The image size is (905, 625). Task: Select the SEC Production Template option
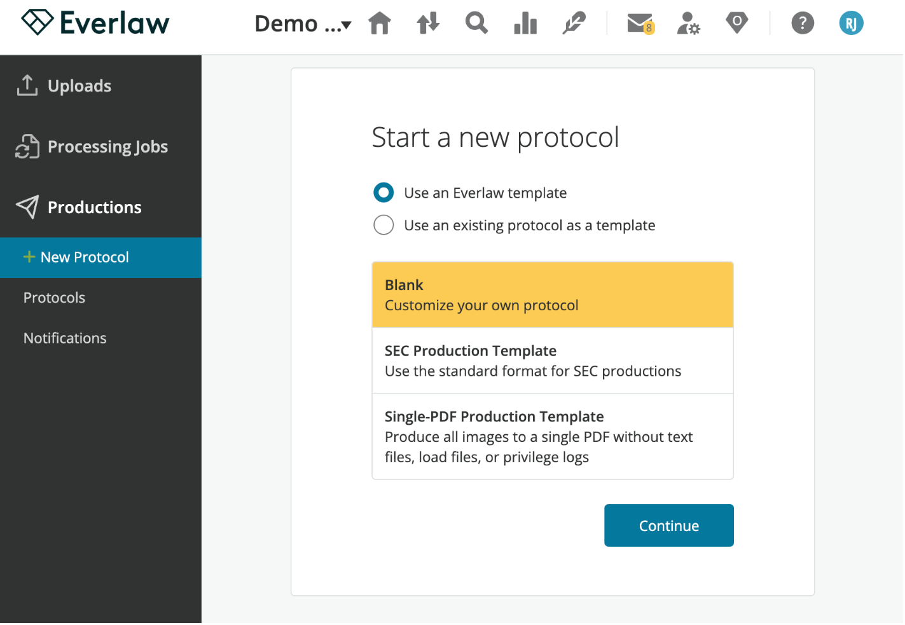[552, 360]
